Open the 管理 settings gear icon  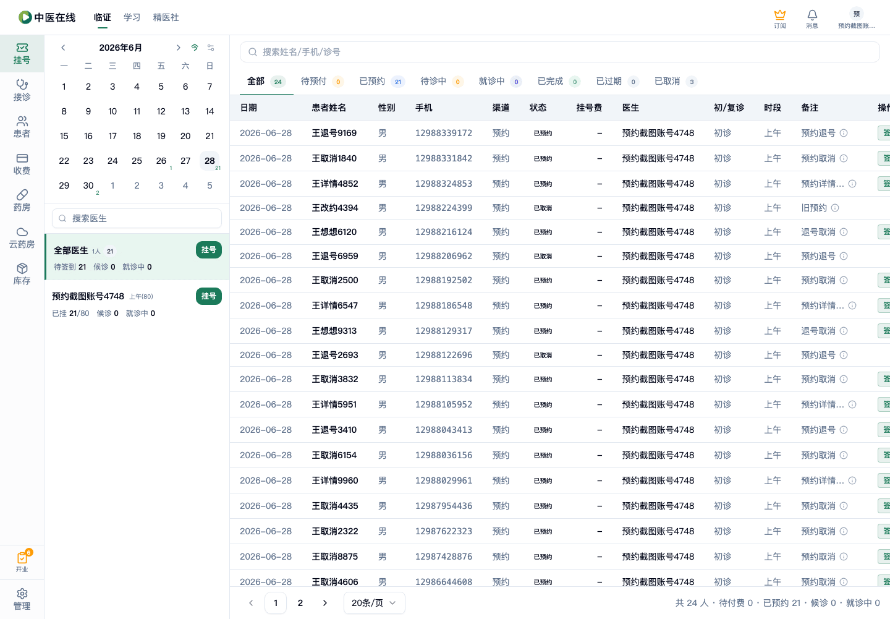point(22,599)
